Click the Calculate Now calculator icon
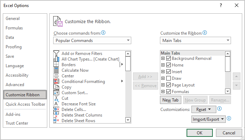The height and width of the screenshot is (140, 245). [56, 70]
